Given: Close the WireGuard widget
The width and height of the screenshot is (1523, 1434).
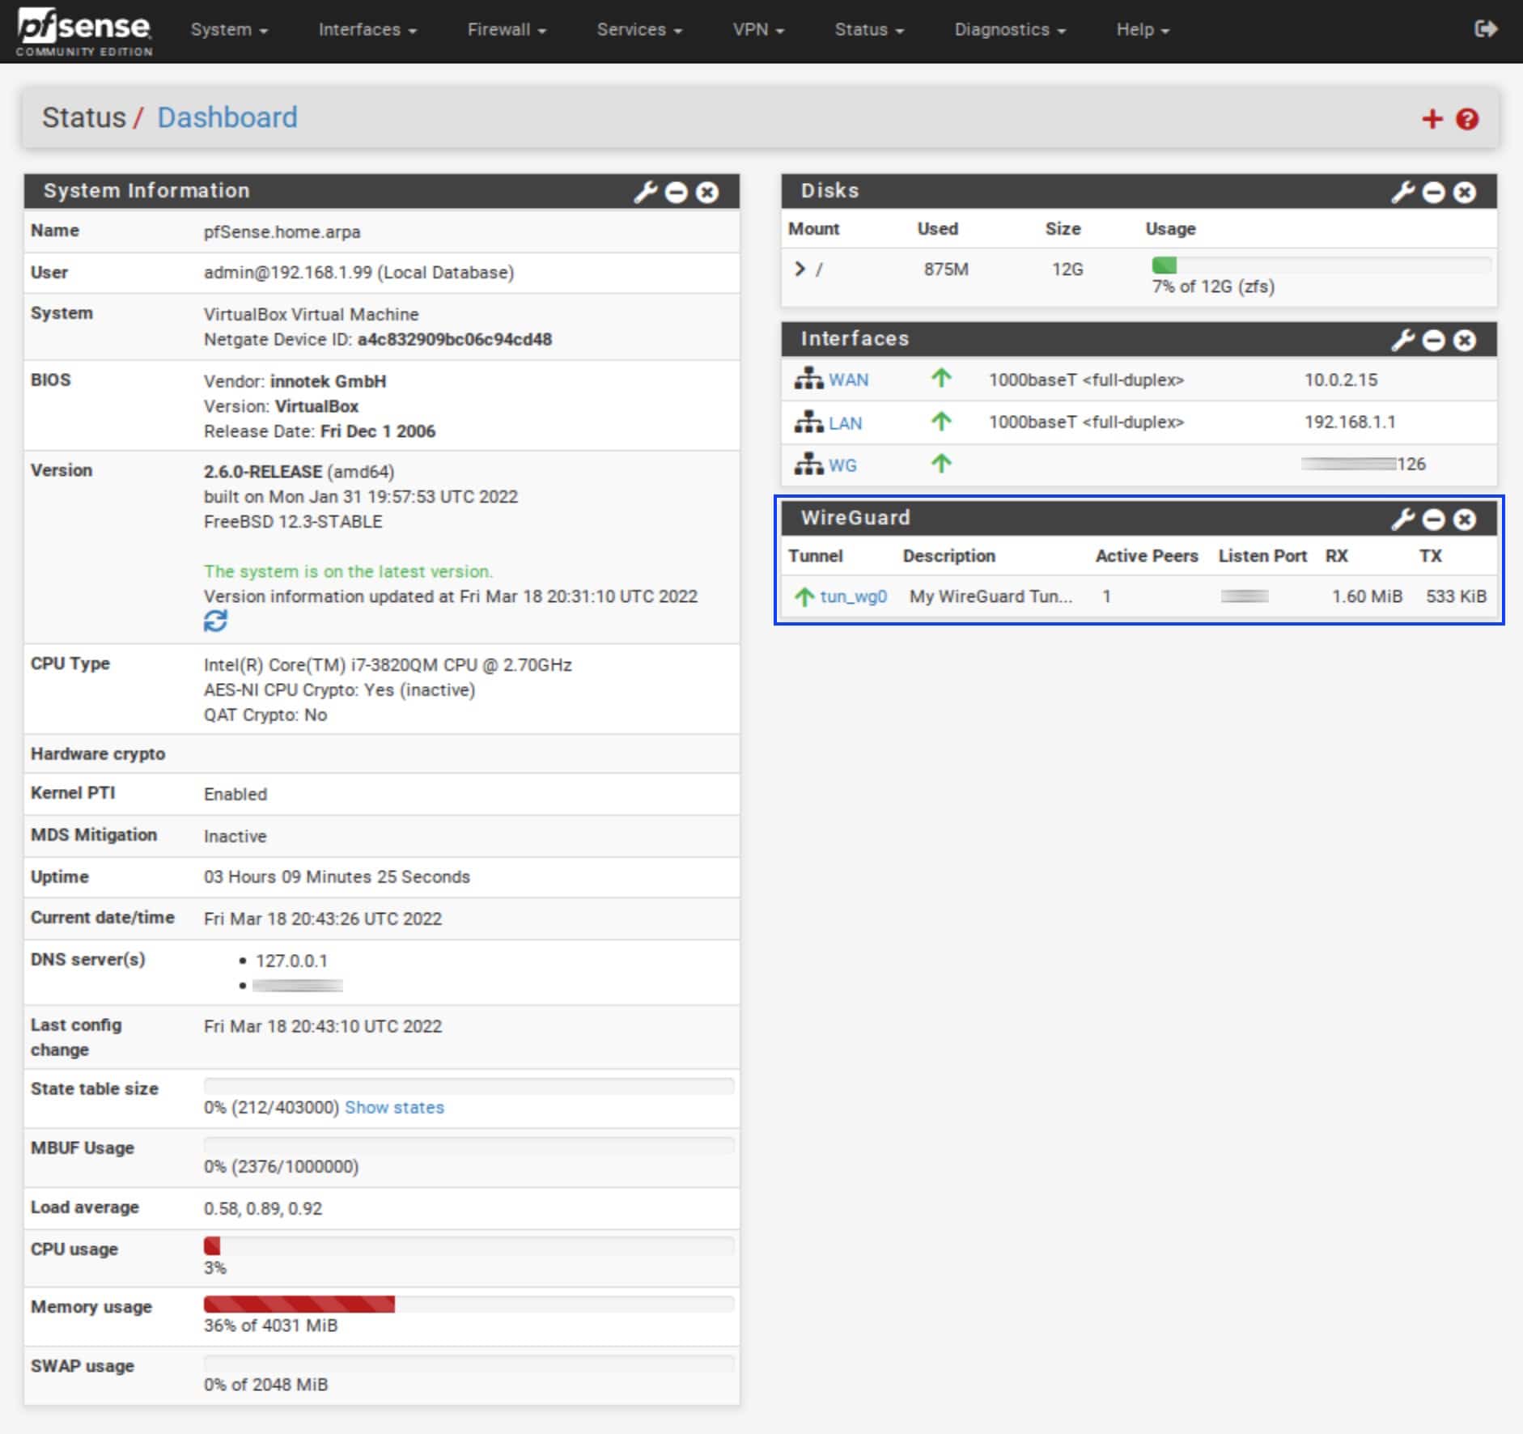Looking at the screenshot, I should pos(1464,520).
